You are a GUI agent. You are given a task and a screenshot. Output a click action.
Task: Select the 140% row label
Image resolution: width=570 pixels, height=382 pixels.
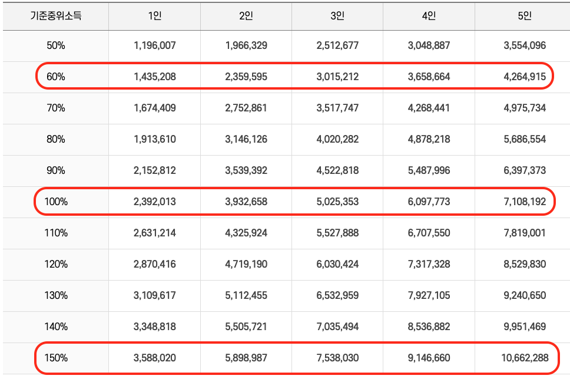tap(56, 327)
